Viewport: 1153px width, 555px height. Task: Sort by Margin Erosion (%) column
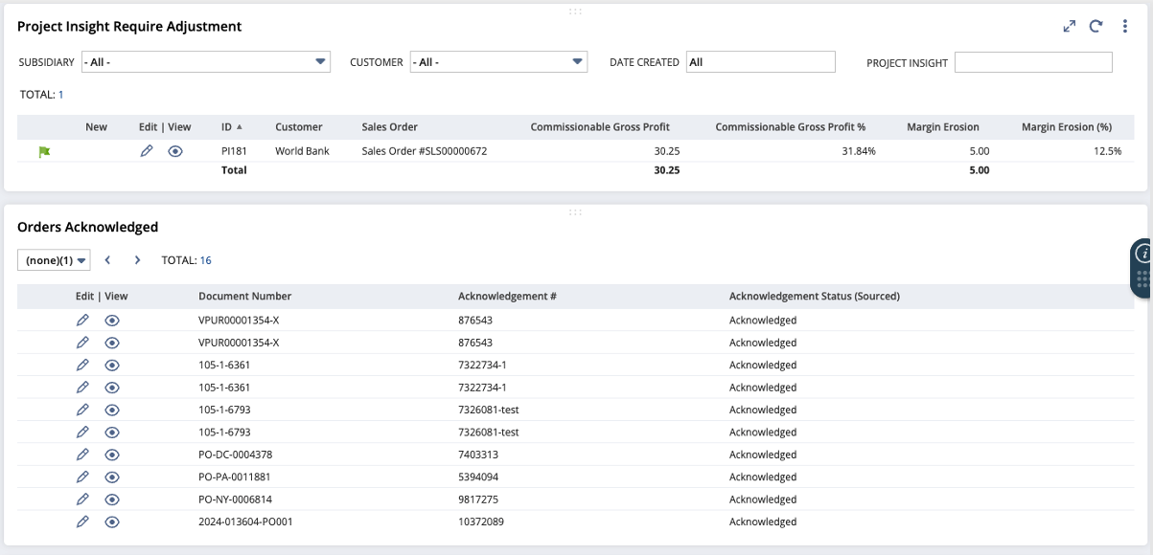(1066, 126)
